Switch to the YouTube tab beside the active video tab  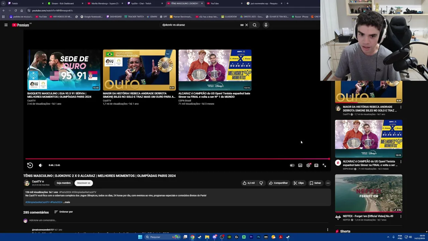224,3
